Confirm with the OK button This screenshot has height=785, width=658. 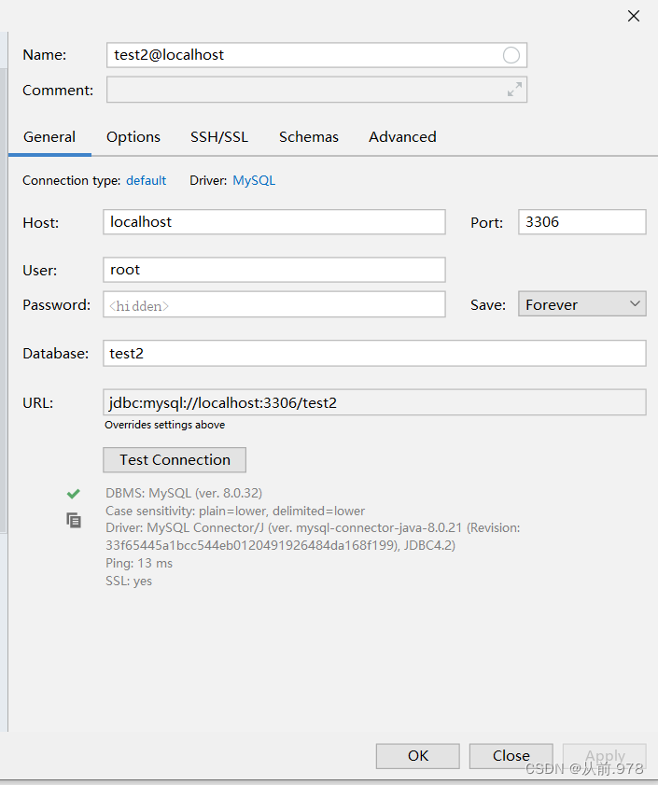tap(417, 755)
